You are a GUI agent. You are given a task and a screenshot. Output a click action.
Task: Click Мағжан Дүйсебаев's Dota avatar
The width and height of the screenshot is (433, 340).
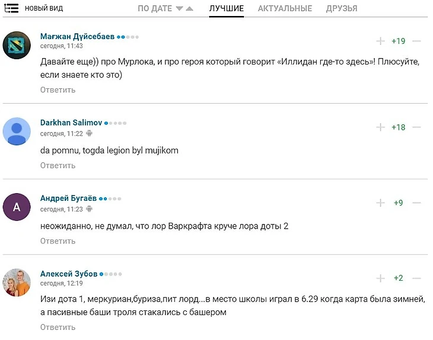17,45
